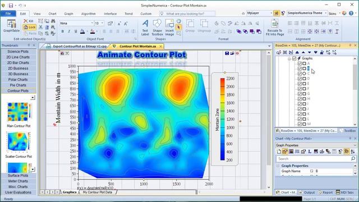Switch to My Contour Plot Data sheet tab

(98, 192)
